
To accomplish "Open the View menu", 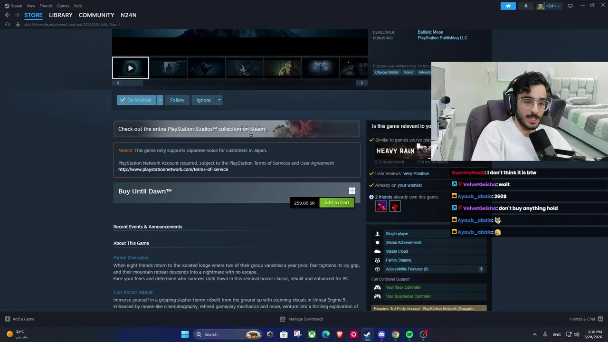I will (31, 6).
